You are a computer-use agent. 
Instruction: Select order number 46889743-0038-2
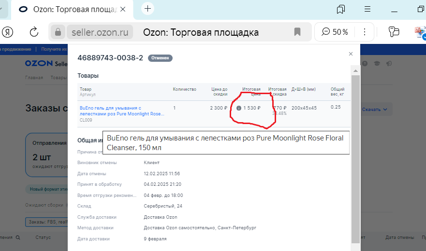pyautogui.click(x=110, y=58)
